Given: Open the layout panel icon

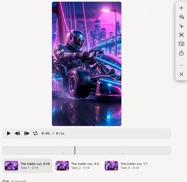Looking at the screenshot, I should 181,44.
